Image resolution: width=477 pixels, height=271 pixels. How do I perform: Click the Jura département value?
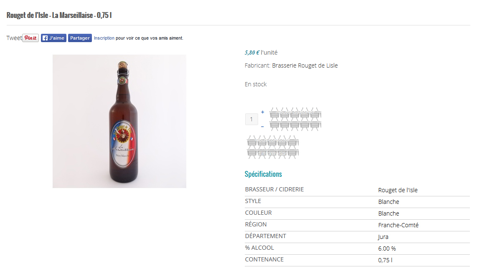pyautogui.click(x=383, y=237)
